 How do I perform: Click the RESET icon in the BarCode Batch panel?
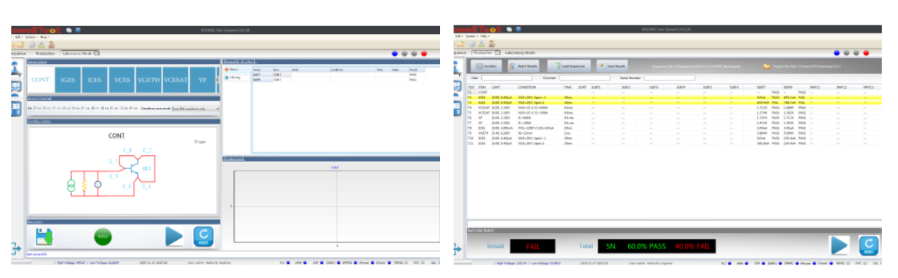tap(868, 245)
